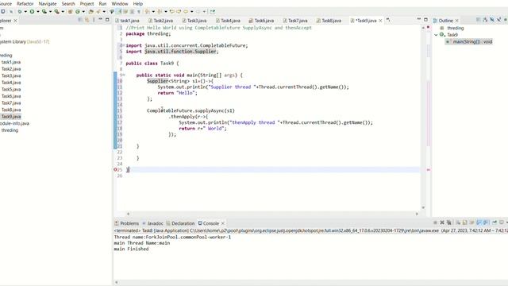The image size is (508, 286).
Task: Switch to Task2.java editor tab
Action: tap(160, 21)
